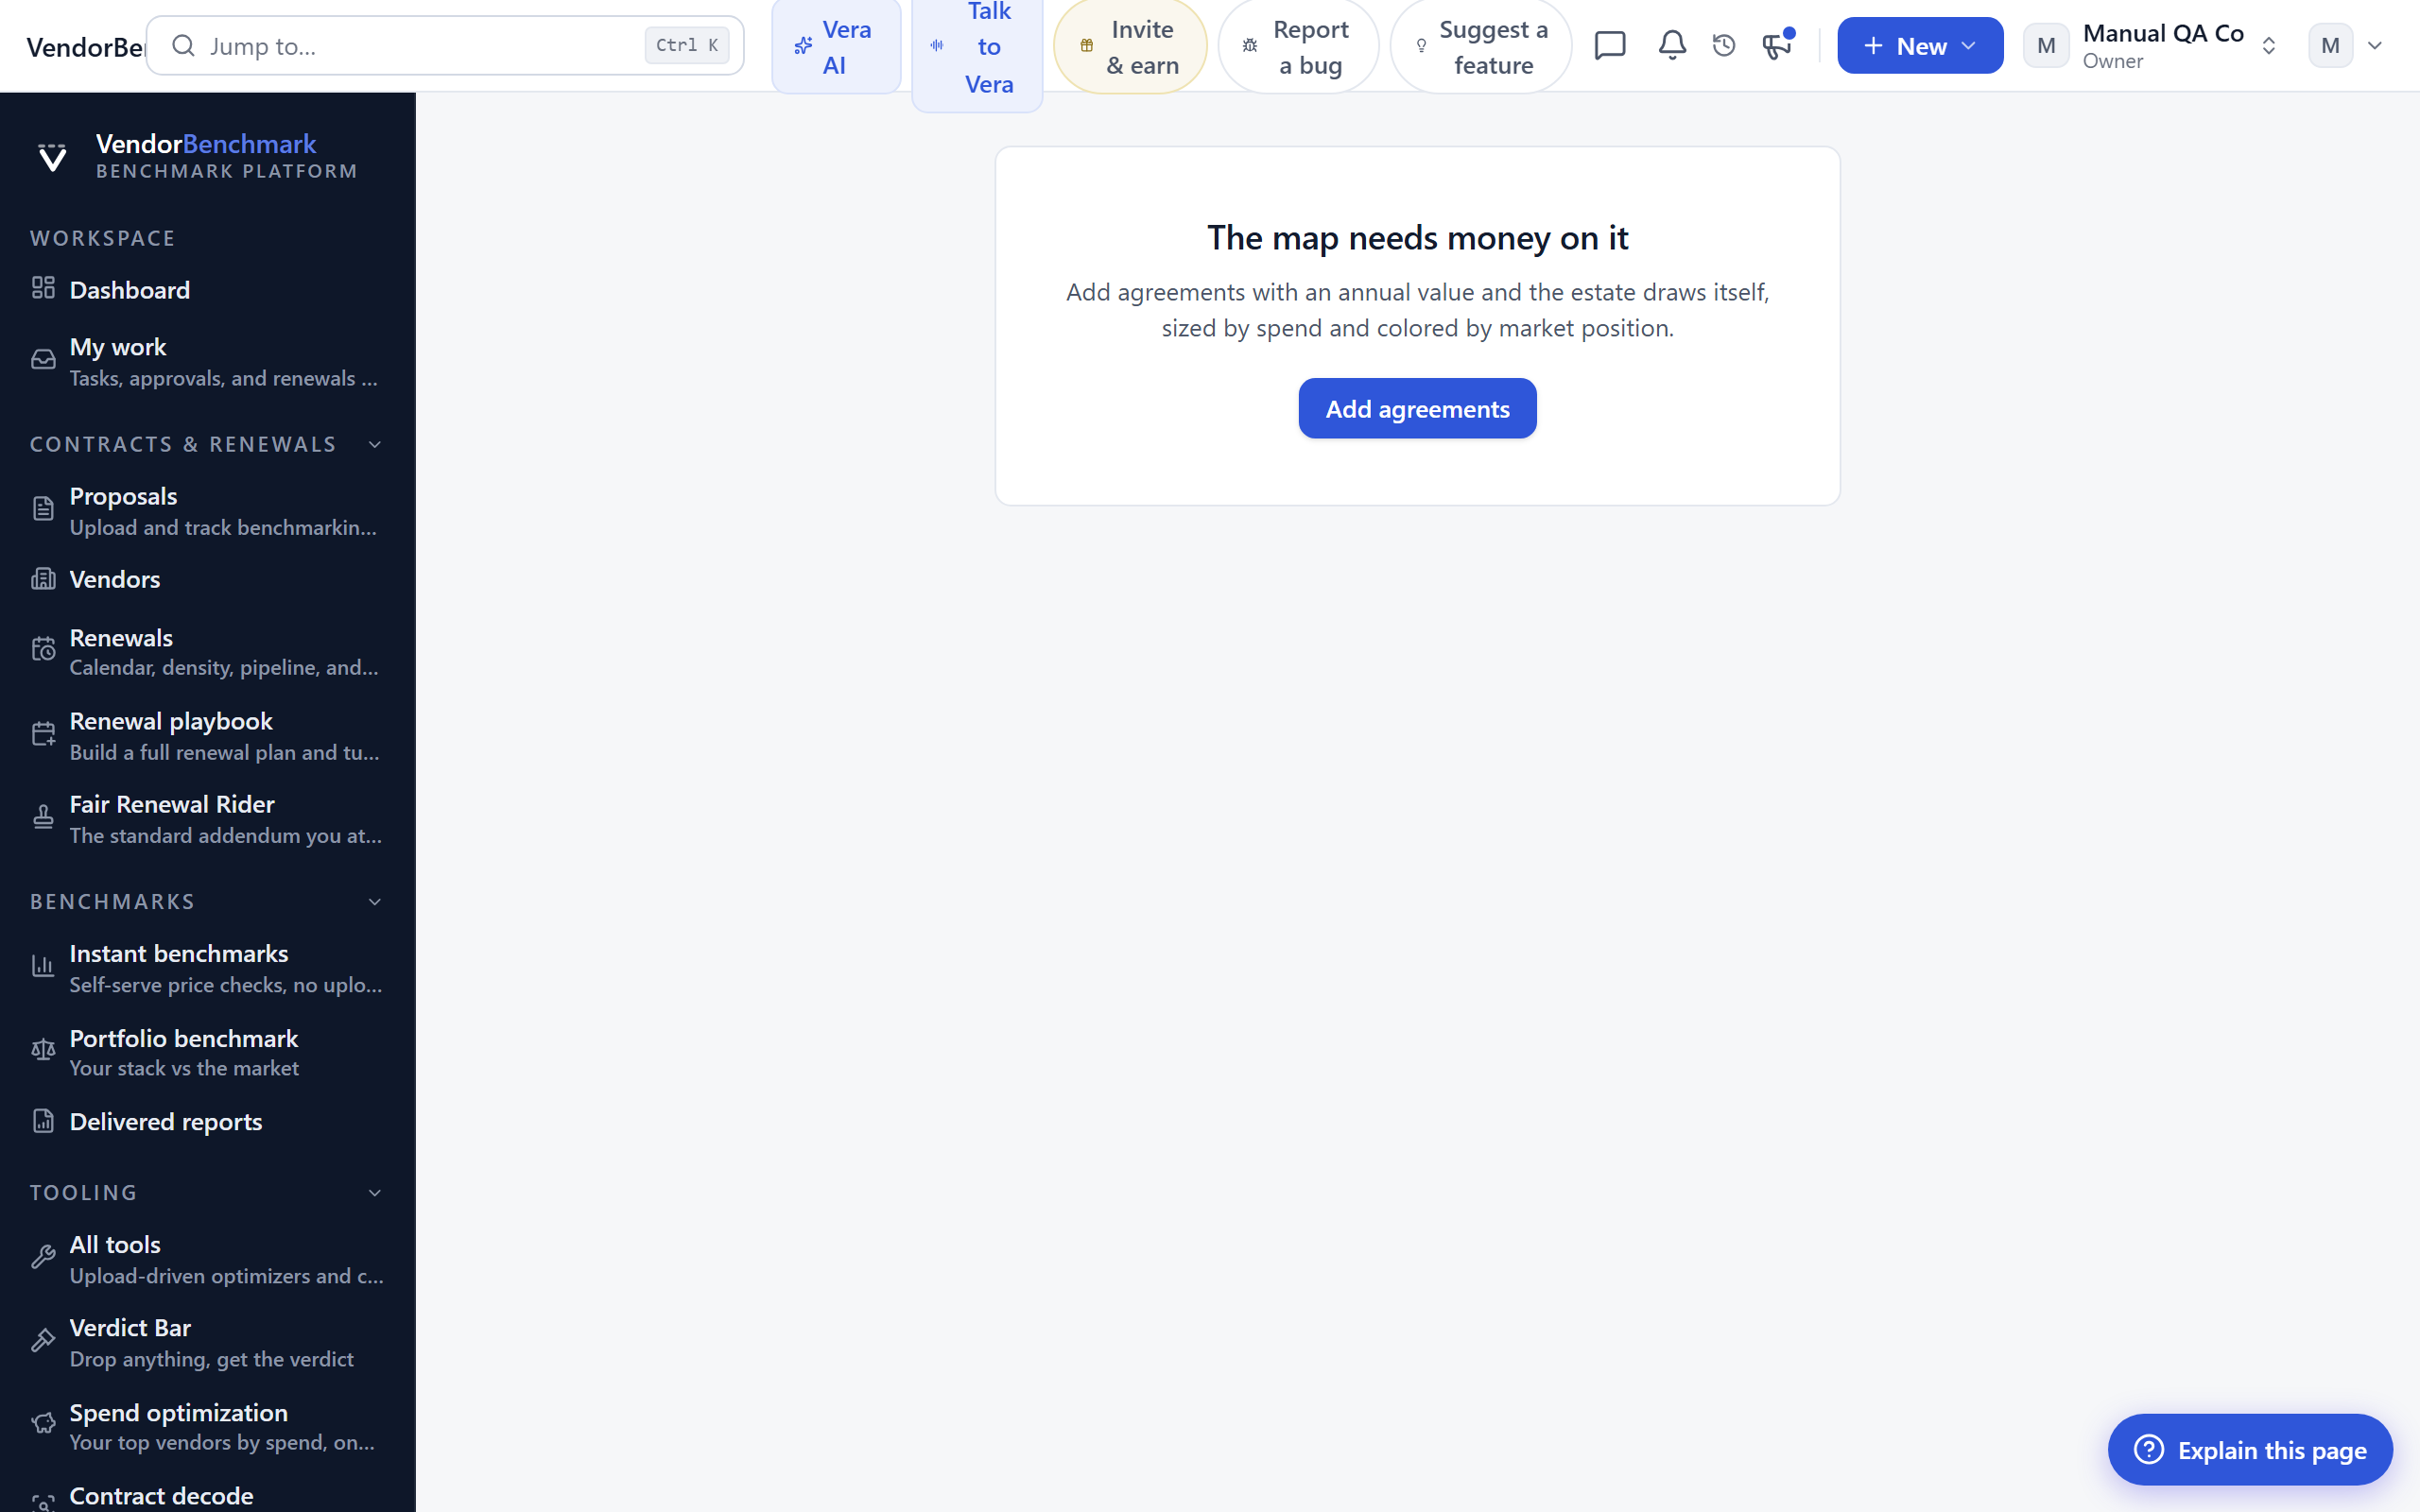Open Renewals page

click(208, 652)
